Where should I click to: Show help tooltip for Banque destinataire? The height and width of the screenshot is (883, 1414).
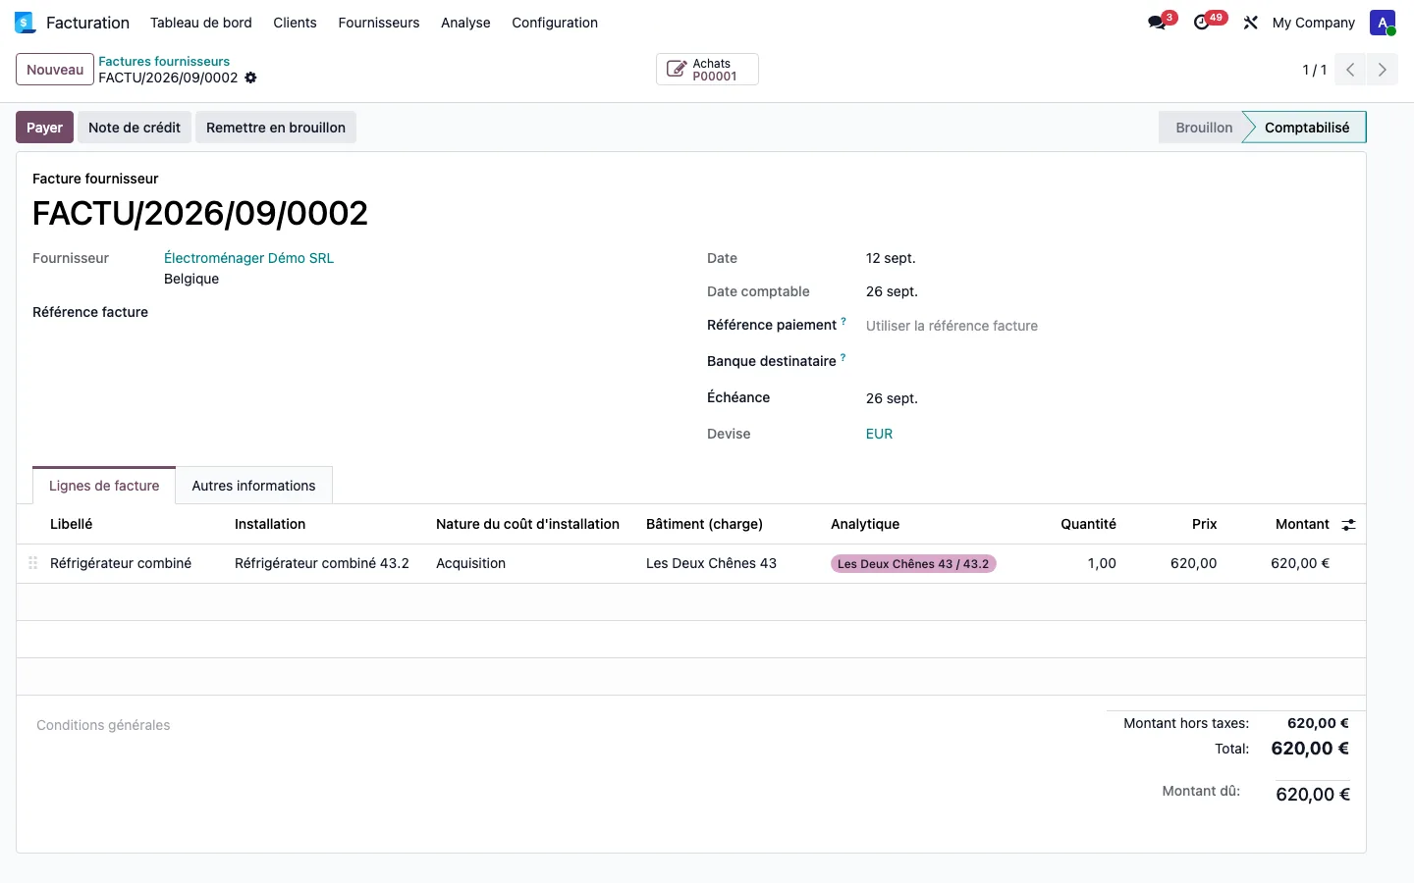[843, 357]
